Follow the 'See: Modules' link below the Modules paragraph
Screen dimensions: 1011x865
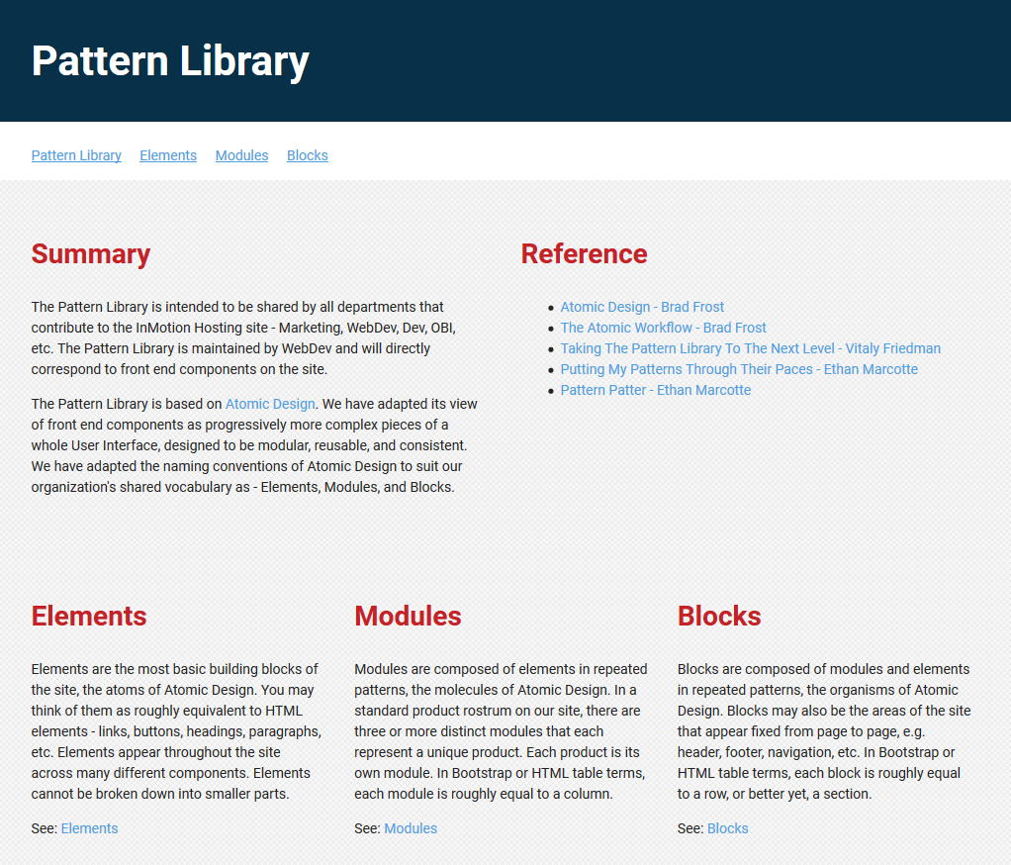(411, 828)
